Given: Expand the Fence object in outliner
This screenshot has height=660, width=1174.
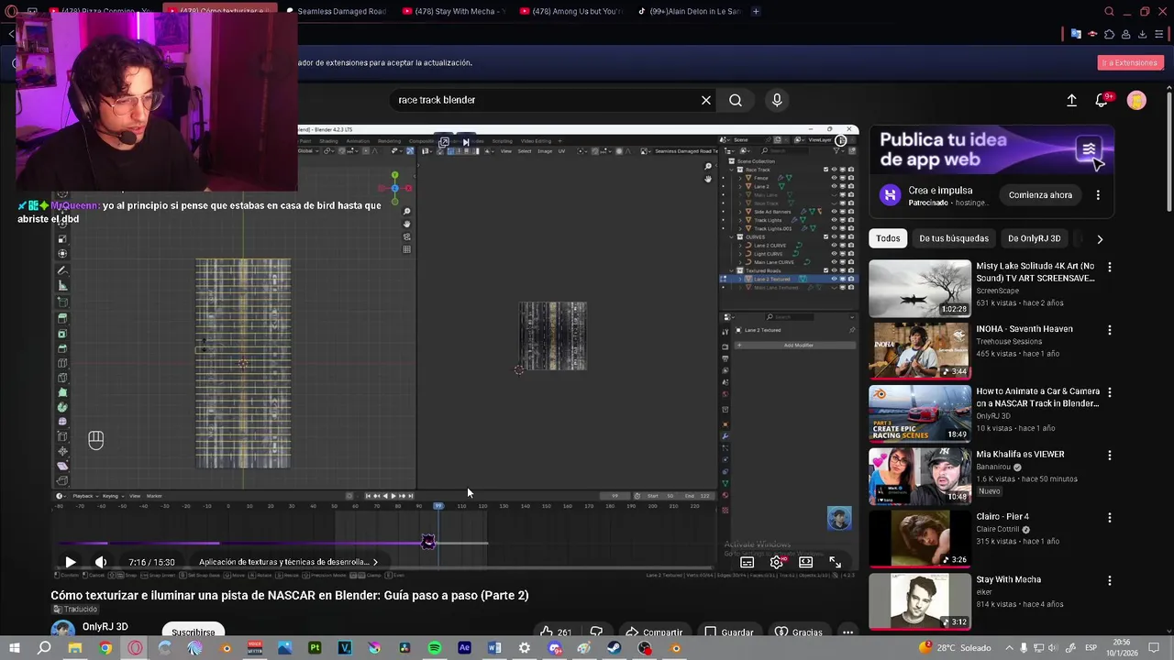Looking at the screenshot, I should click(x=740, y=178).
